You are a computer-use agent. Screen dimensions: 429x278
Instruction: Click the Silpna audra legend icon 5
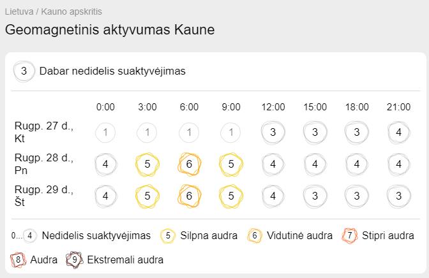tap(168, 236)
